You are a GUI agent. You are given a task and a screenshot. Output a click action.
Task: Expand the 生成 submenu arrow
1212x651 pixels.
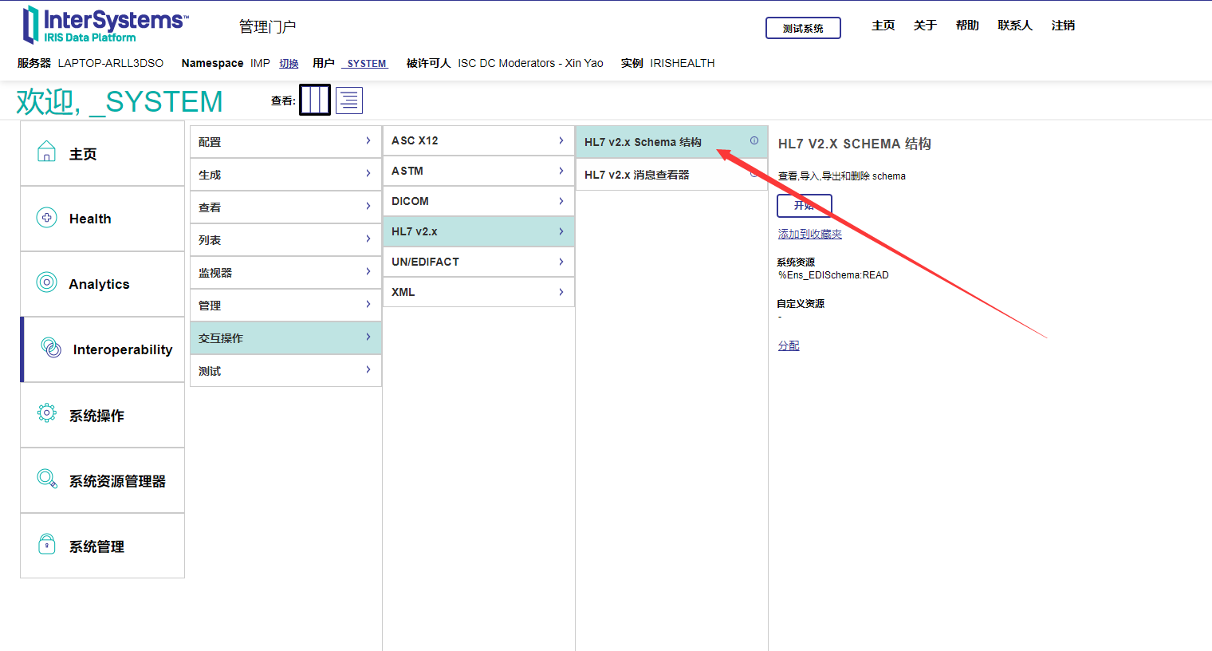pos(368,173)
